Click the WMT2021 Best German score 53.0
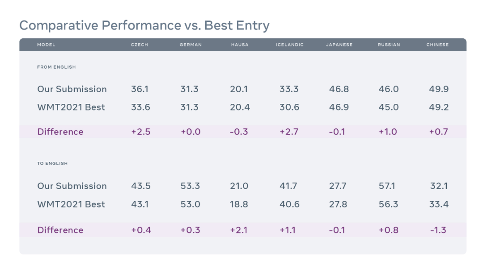Screen dimensions: 483x271 point(190,205)
